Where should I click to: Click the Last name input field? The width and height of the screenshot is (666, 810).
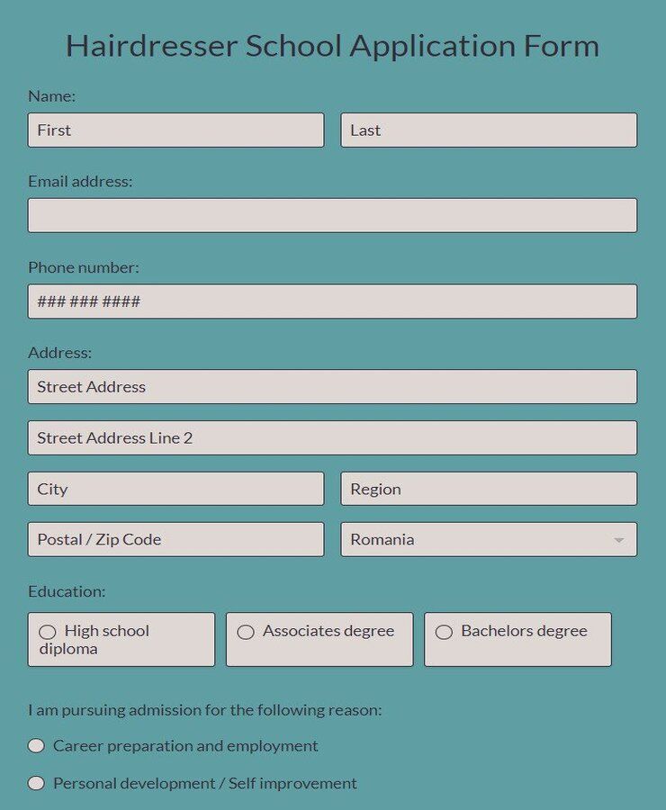[x=489, y=130]
